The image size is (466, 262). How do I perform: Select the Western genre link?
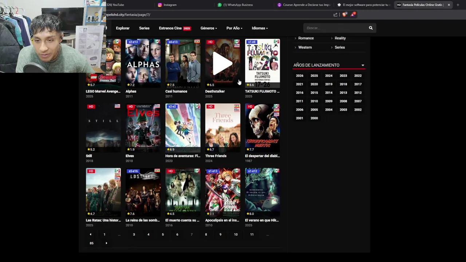(x=305, y=47)
